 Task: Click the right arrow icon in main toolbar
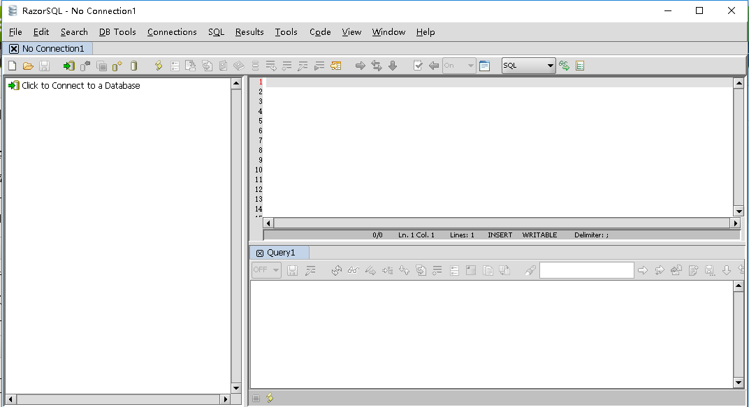[361, 66]
